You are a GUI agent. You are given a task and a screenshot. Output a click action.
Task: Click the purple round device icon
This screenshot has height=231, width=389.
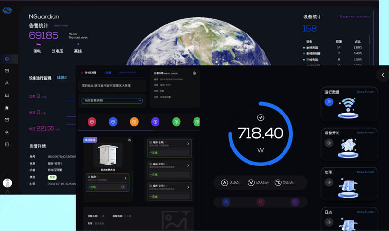[x=155, y=122]
